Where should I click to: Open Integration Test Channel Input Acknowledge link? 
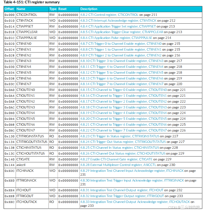coord(132,171)
